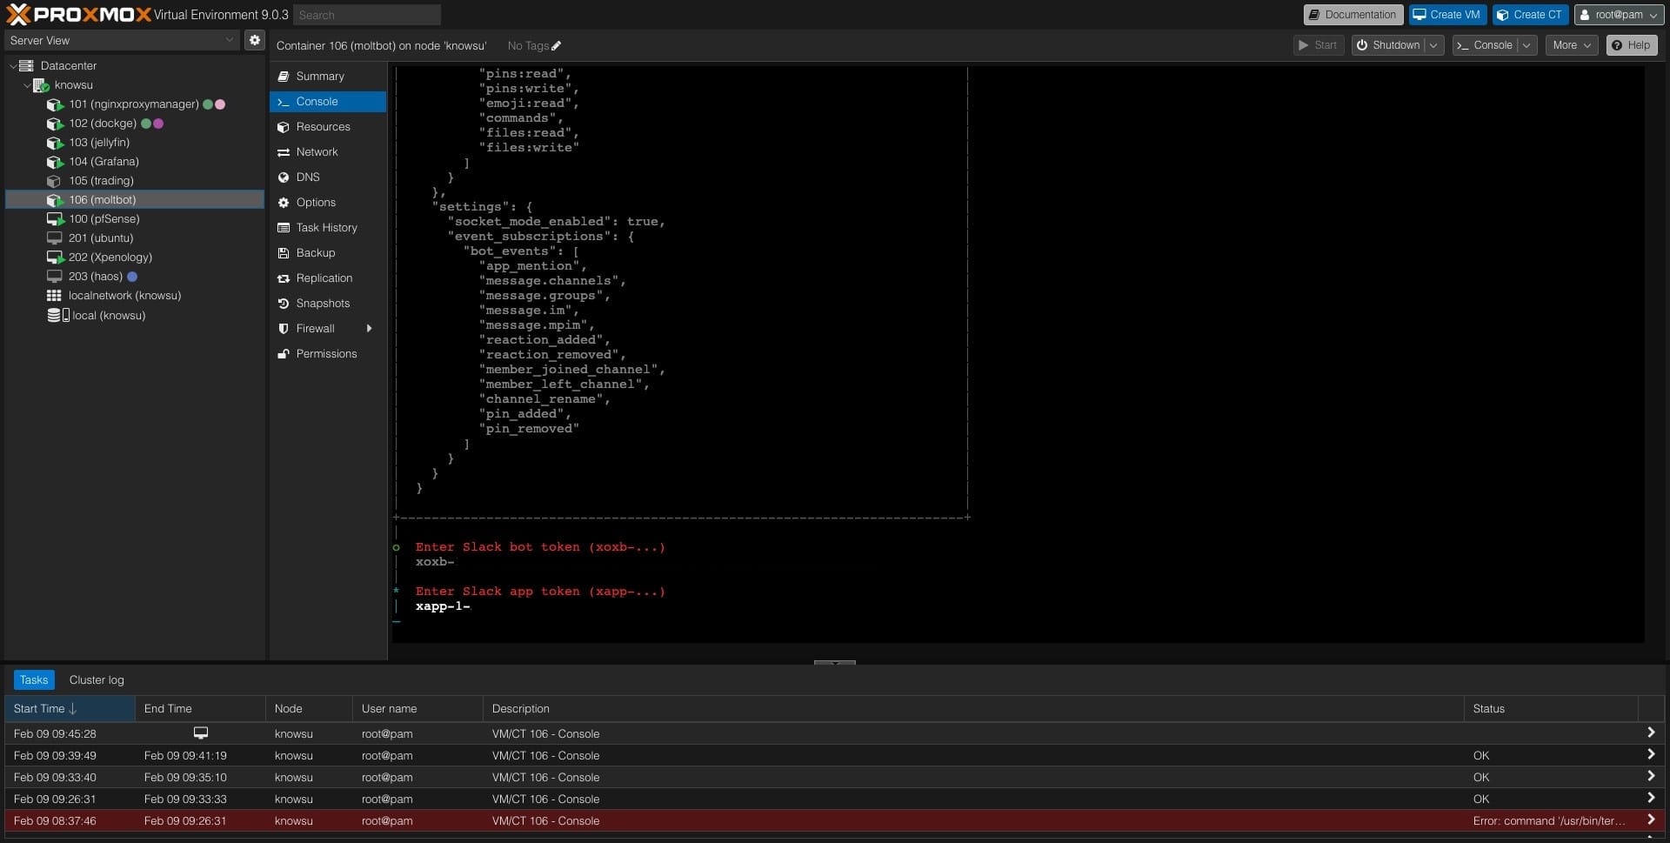Viewport: 1670px width, 843px height.
Task: Switch to the Cluster log tab
Action: 97,680
